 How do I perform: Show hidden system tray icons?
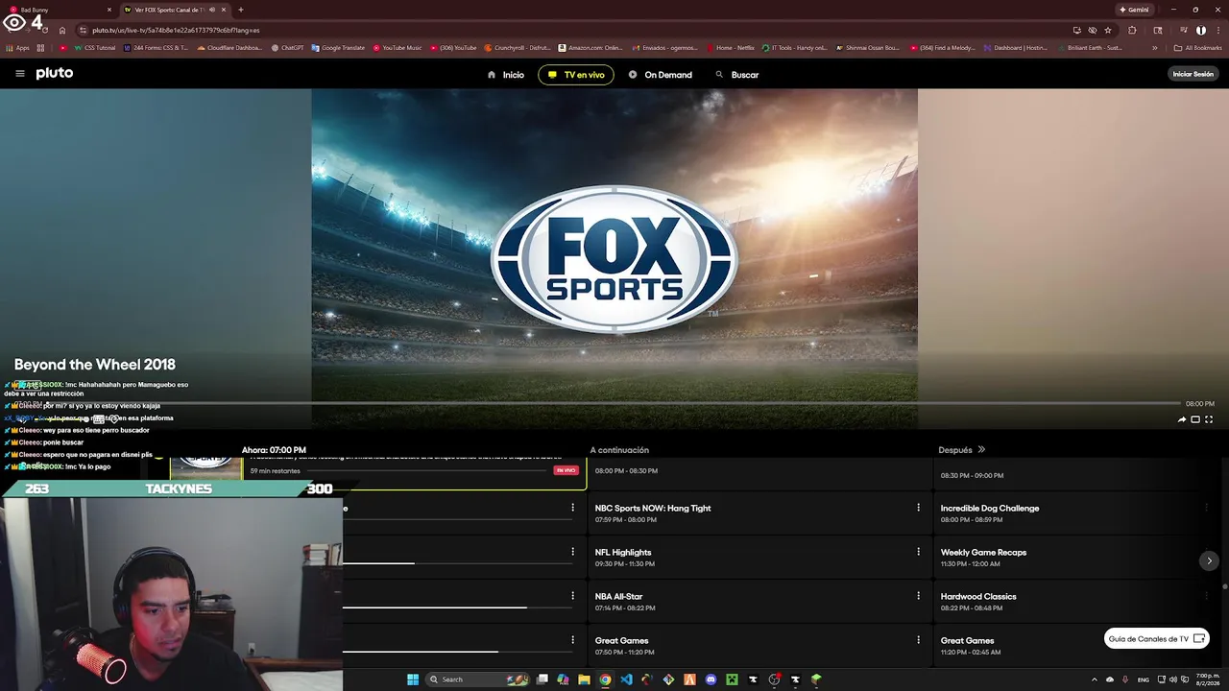click(1094, 679)
